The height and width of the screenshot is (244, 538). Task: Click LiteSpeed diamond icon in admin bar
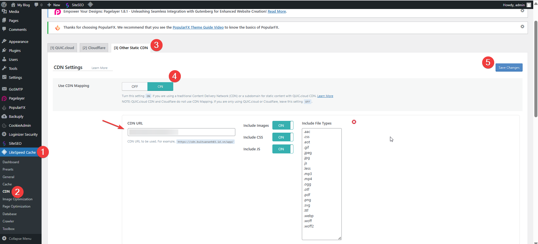coord(90,4)
